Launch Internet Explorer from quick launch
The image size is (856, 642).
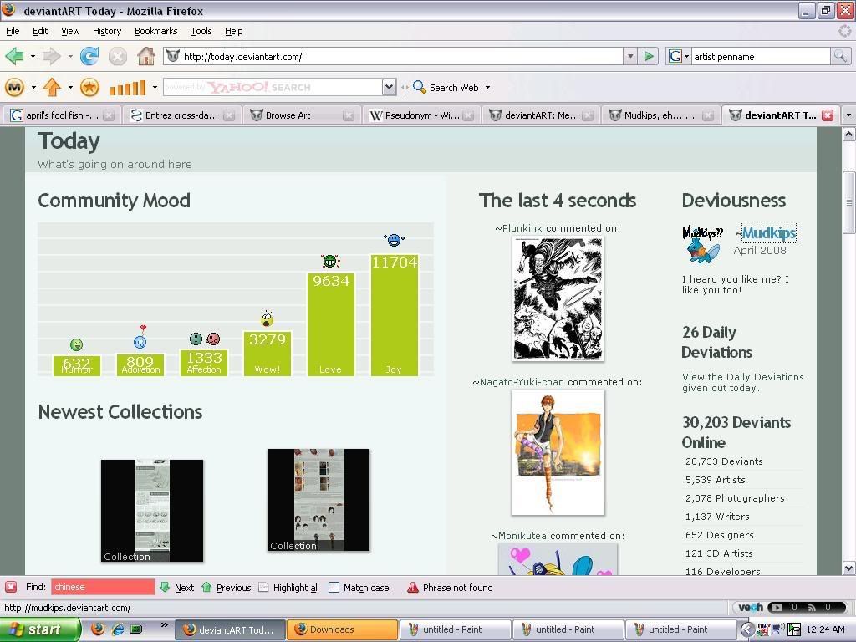pos(117,629)
